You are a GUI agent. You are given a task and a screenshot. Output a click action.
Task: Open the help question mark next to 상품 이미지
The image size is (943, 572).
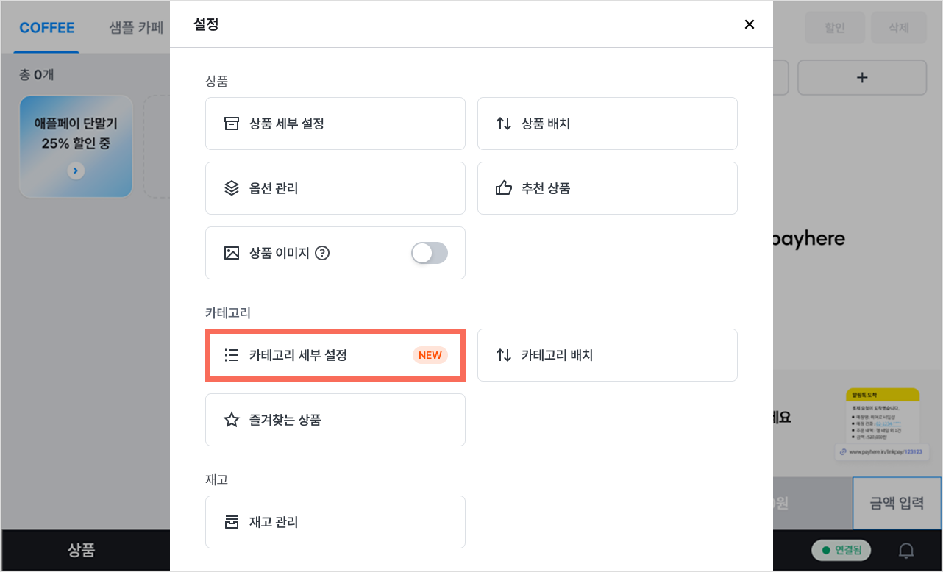(x=322, y=253)
